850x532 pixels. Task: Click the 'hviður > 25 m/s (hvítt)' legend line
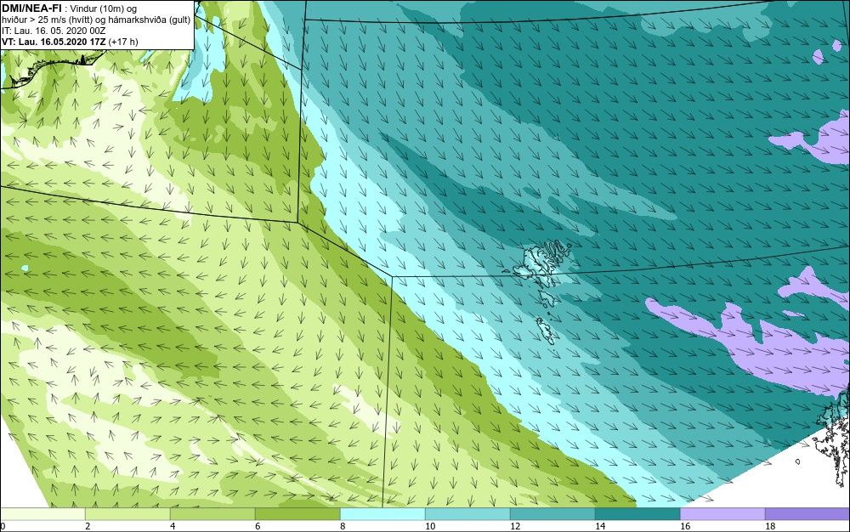97,20
